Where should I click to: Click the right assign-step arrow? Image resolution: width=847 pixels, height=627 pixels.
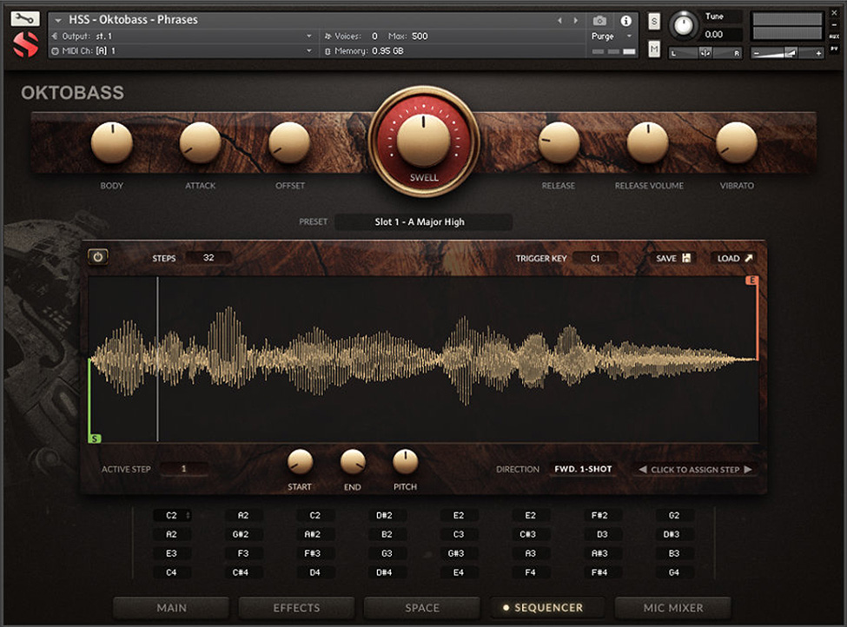pos(748,469)
